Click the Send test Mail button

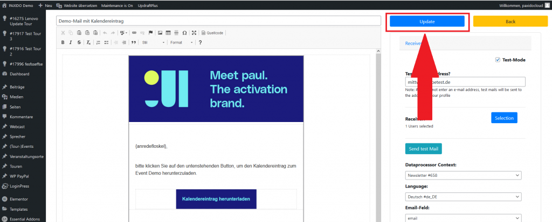click(x=423, y=148)
